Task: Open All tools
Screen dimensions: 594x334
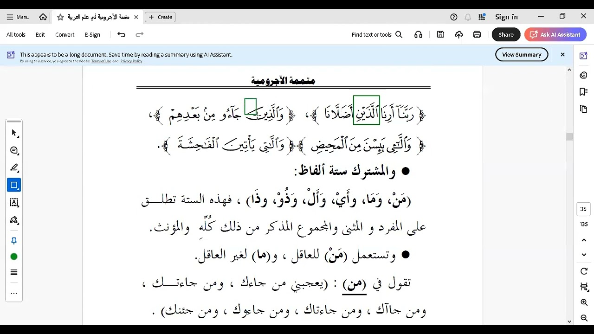Action: coord(16,34)
